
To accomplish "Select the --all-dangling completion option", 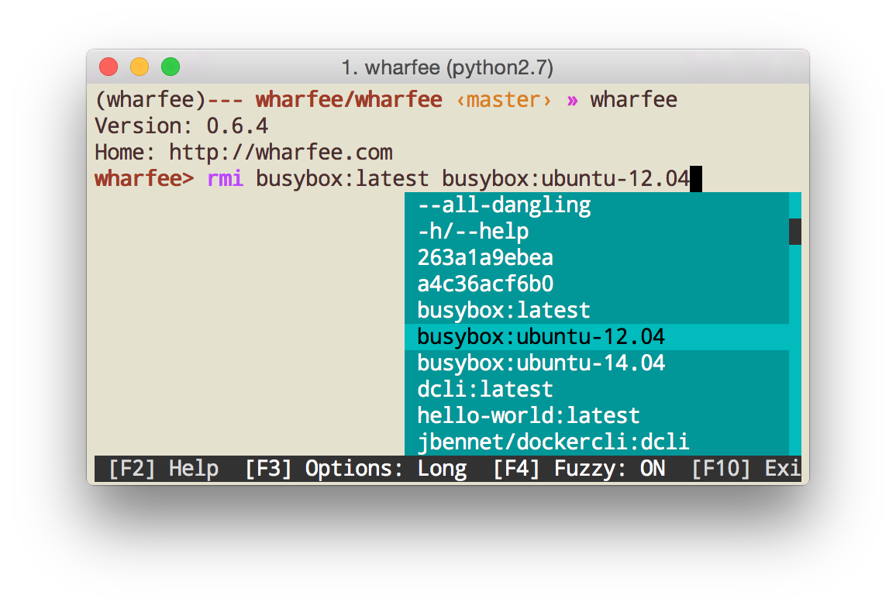I will coord(597,205).
